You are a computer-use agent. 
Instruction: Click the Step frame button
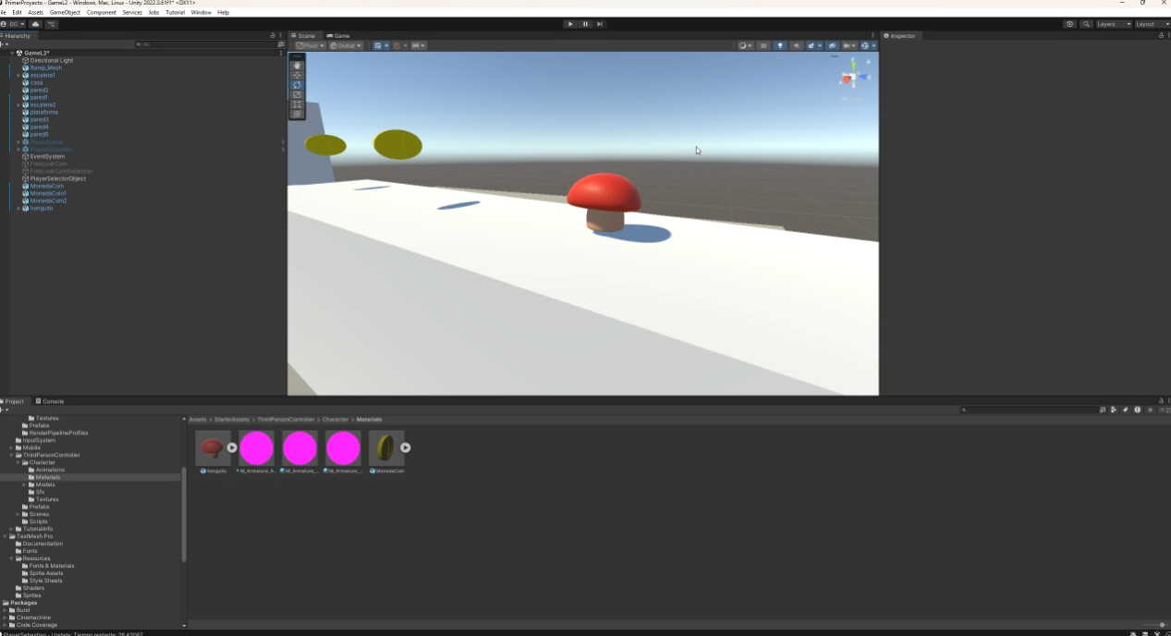(600, 24)
